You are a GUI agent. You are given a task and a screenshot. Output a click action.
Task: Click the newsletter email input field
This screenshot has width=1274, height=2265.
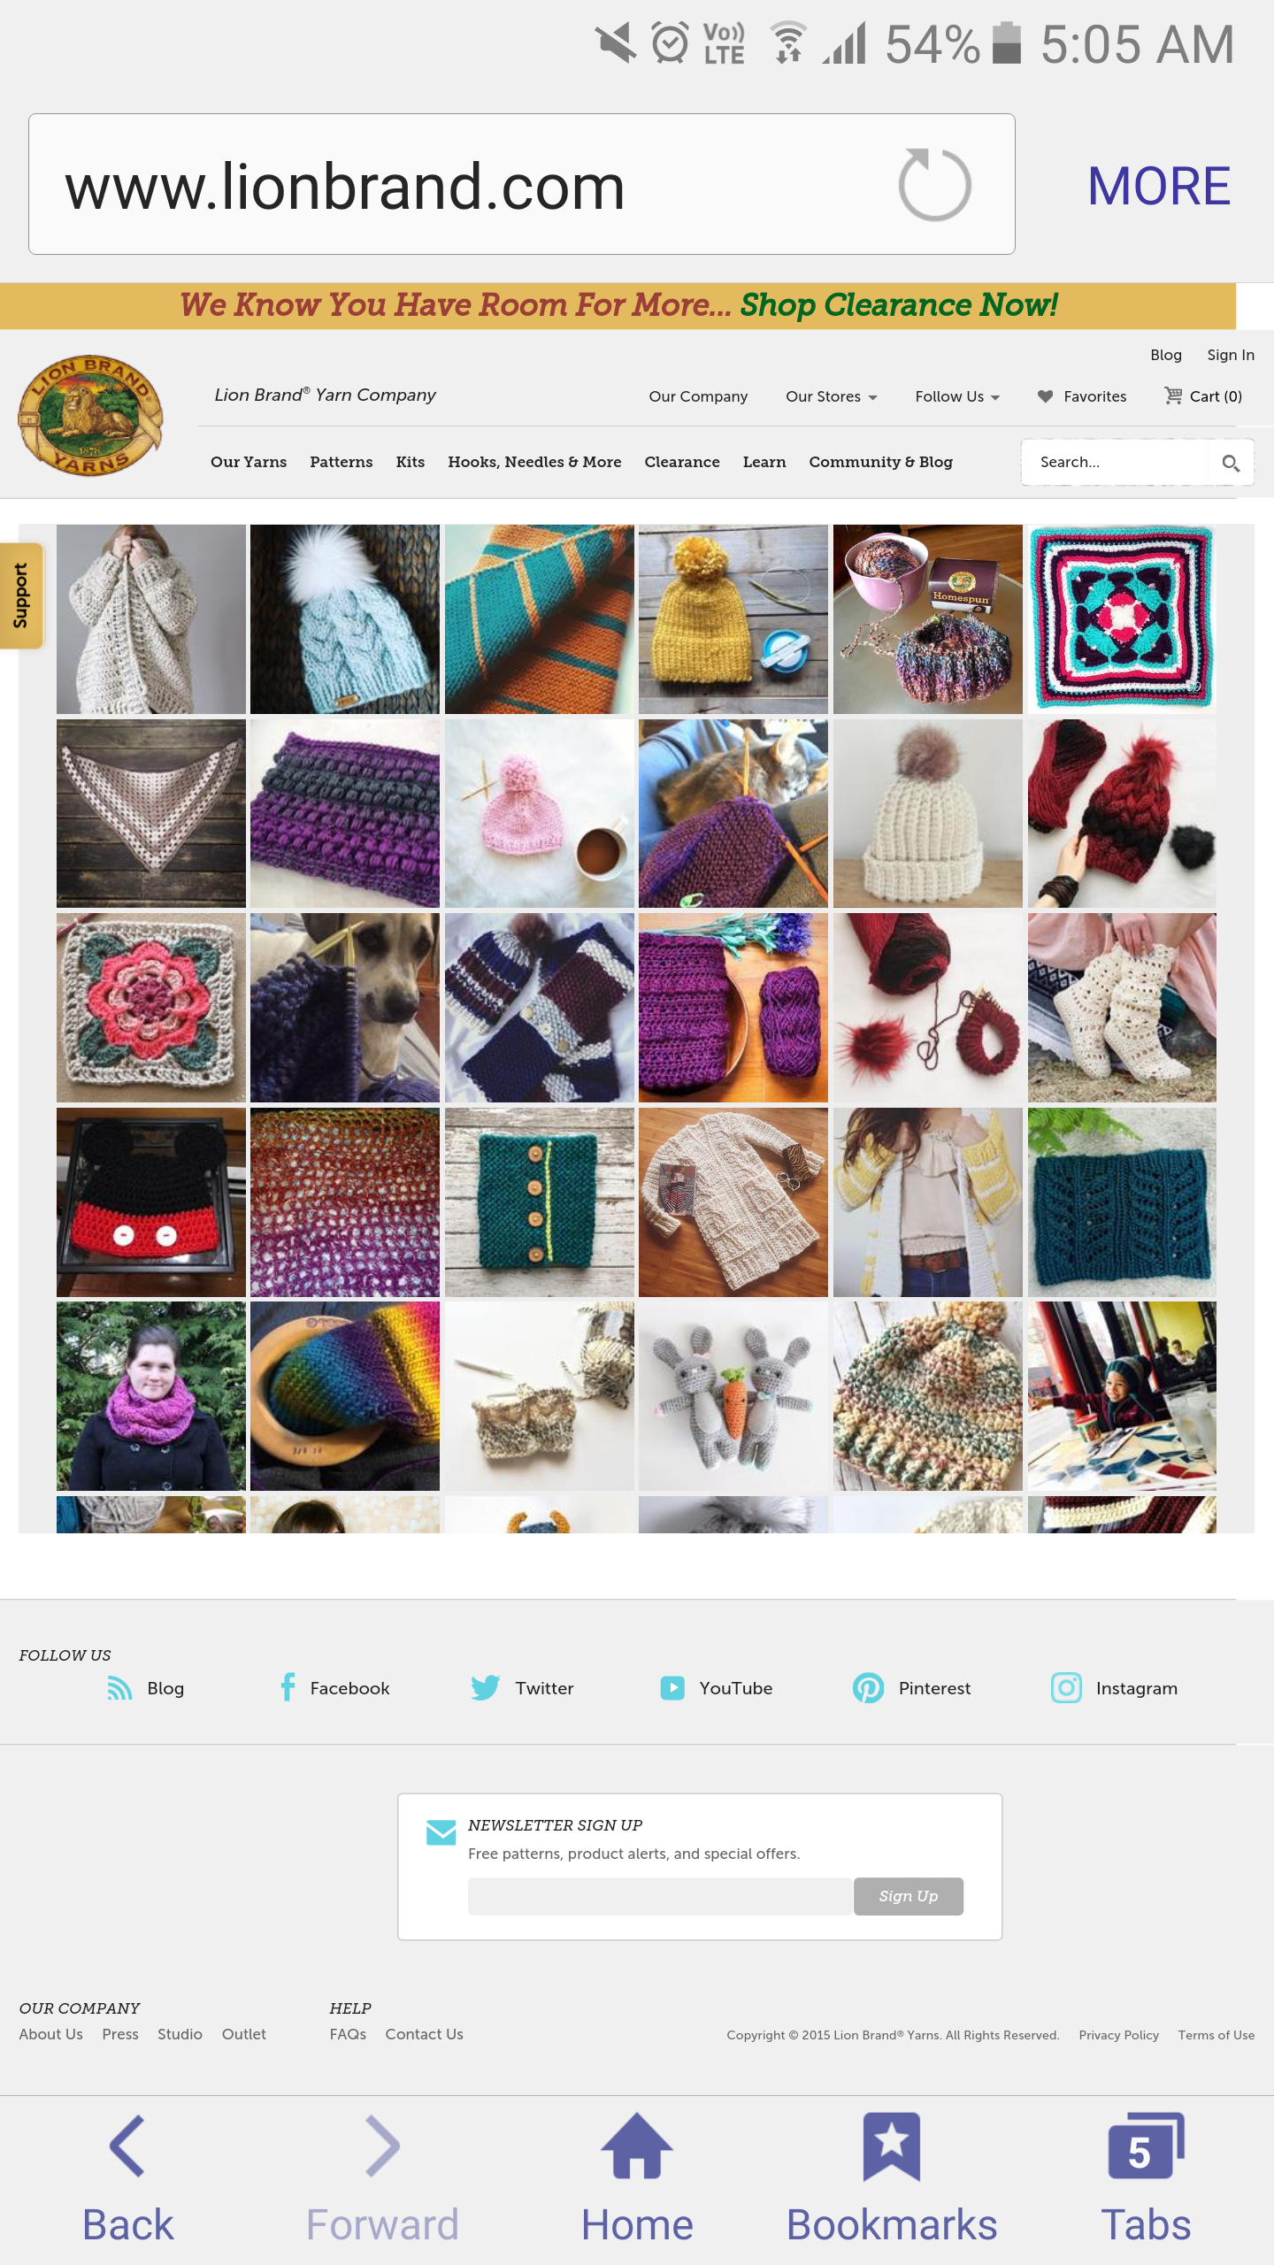tap(660, 1896)
